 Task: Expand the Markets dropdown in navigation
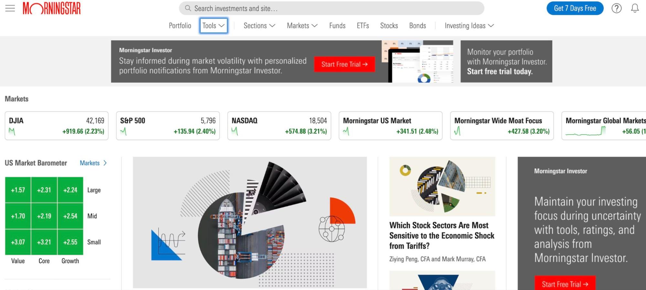pos(302,26)
